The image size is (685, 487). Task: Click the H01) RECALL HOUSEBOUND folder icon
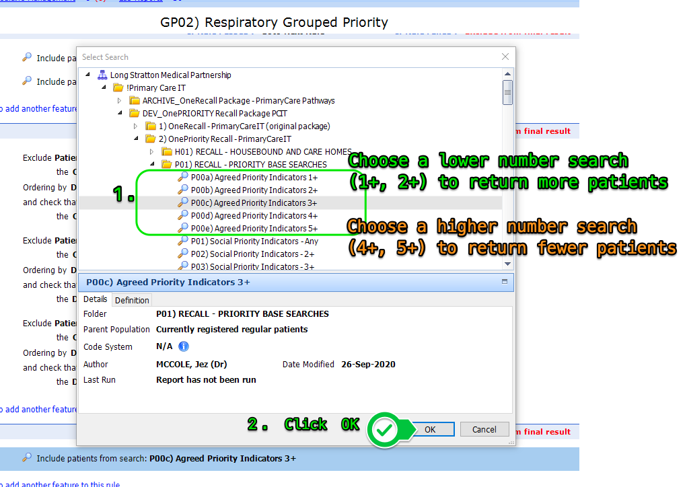point(166,151)
